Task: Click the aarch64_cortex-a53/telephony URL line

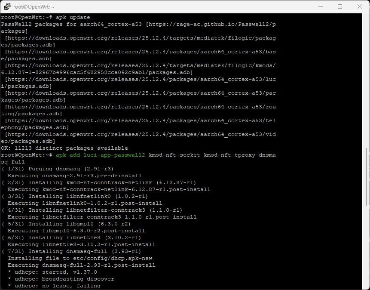Action: coord(140,120)
